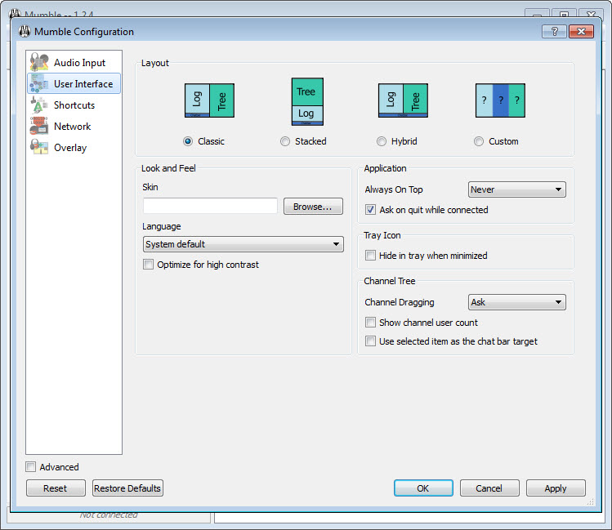Screen dimensions: 612x530
Task: Select the Hybrid layout radio button
Action: click(x=382, y=141)
